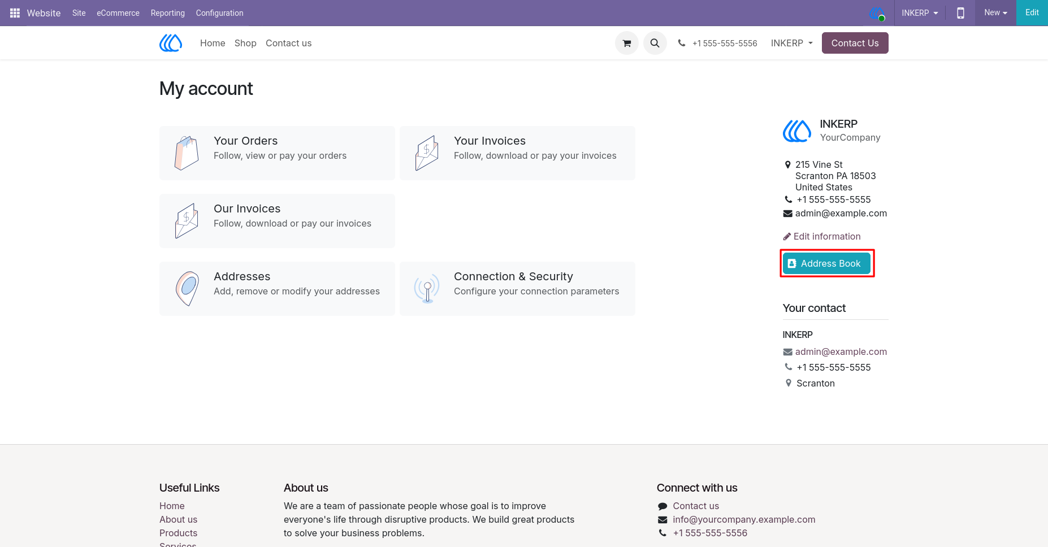1048x547 pixels.
Task: Click the speech bubble icon beside Contact us
Action: point(662,506)
